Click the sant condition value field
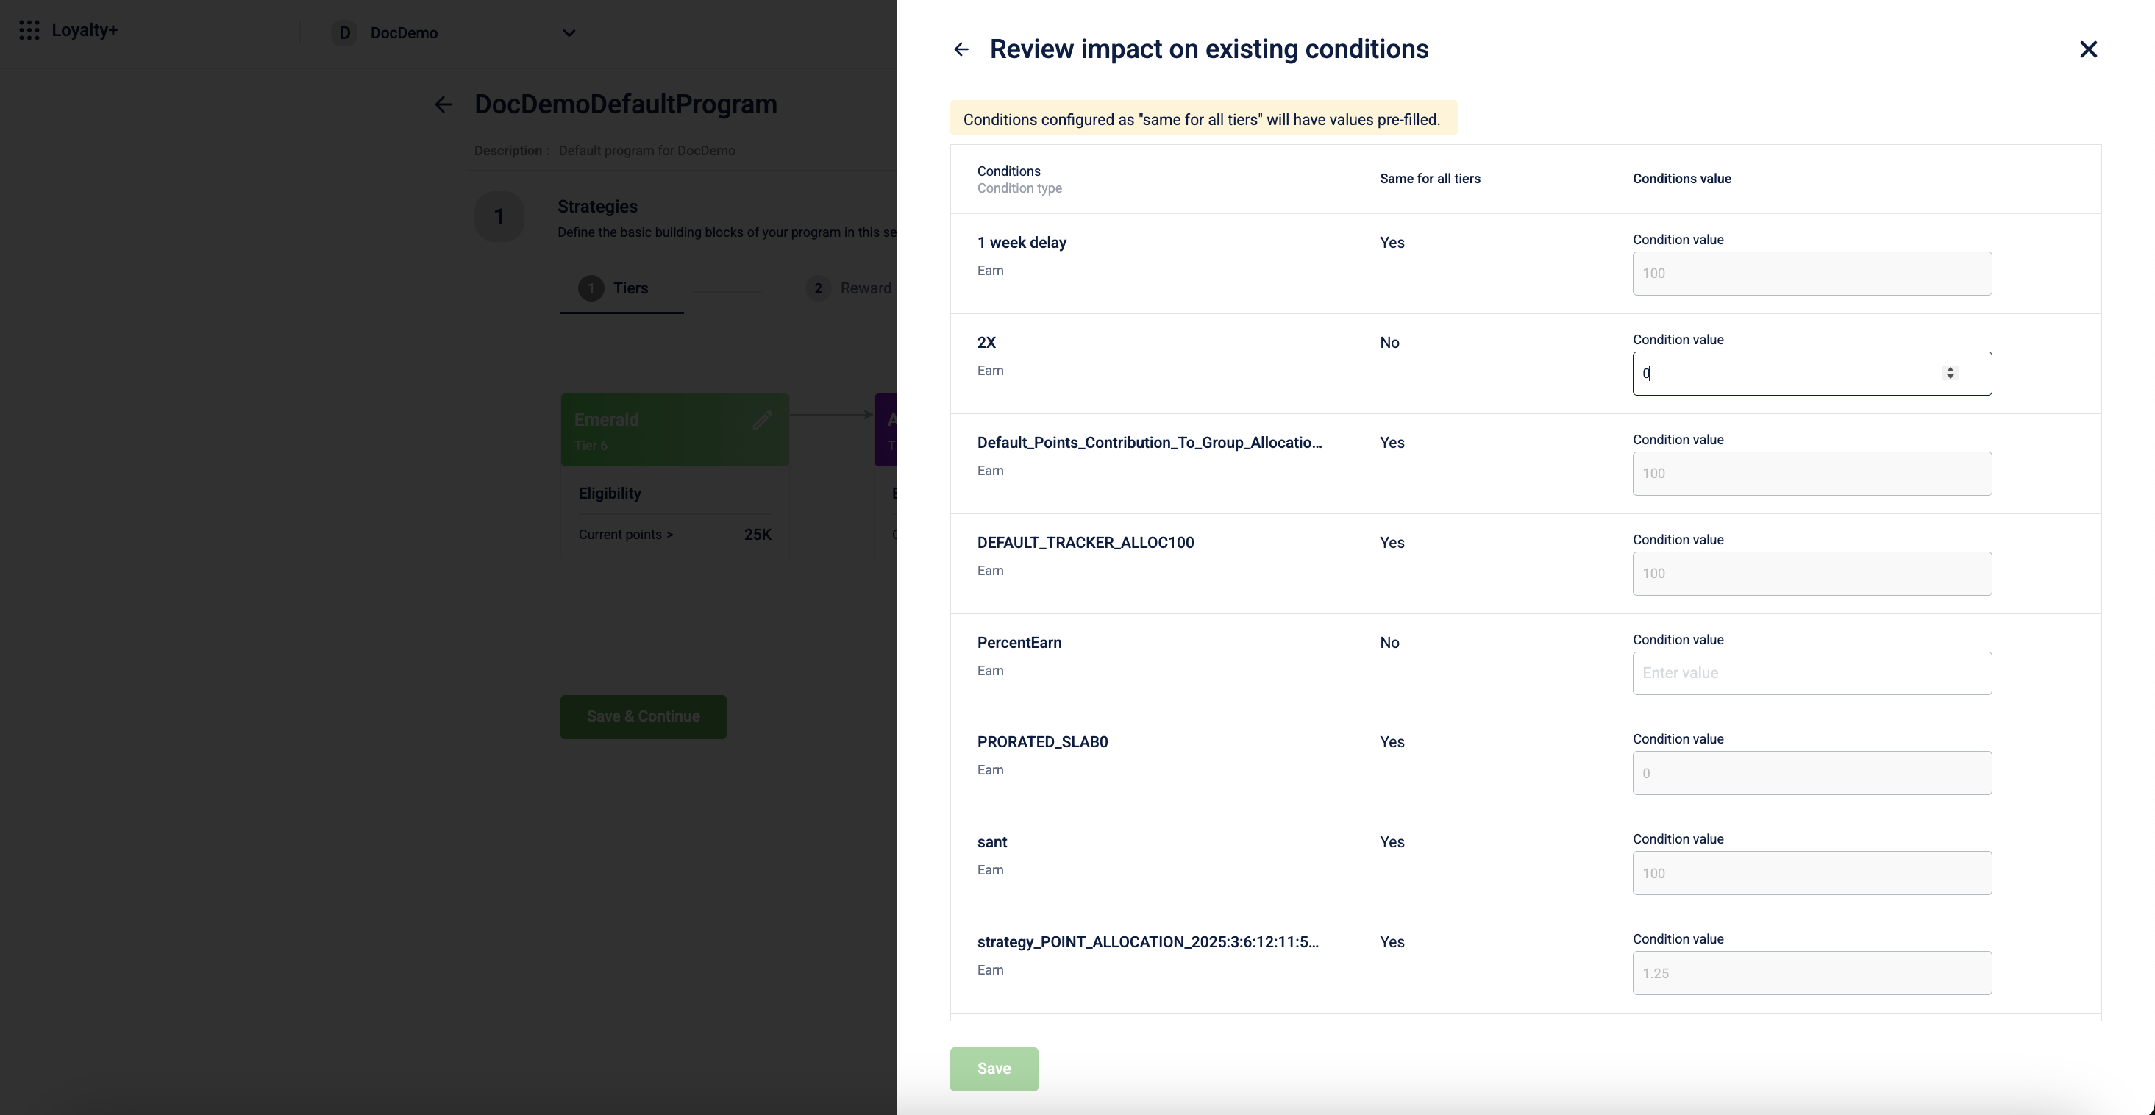This screenshot has height=1115, width=2155. (x=1812, y=873)
